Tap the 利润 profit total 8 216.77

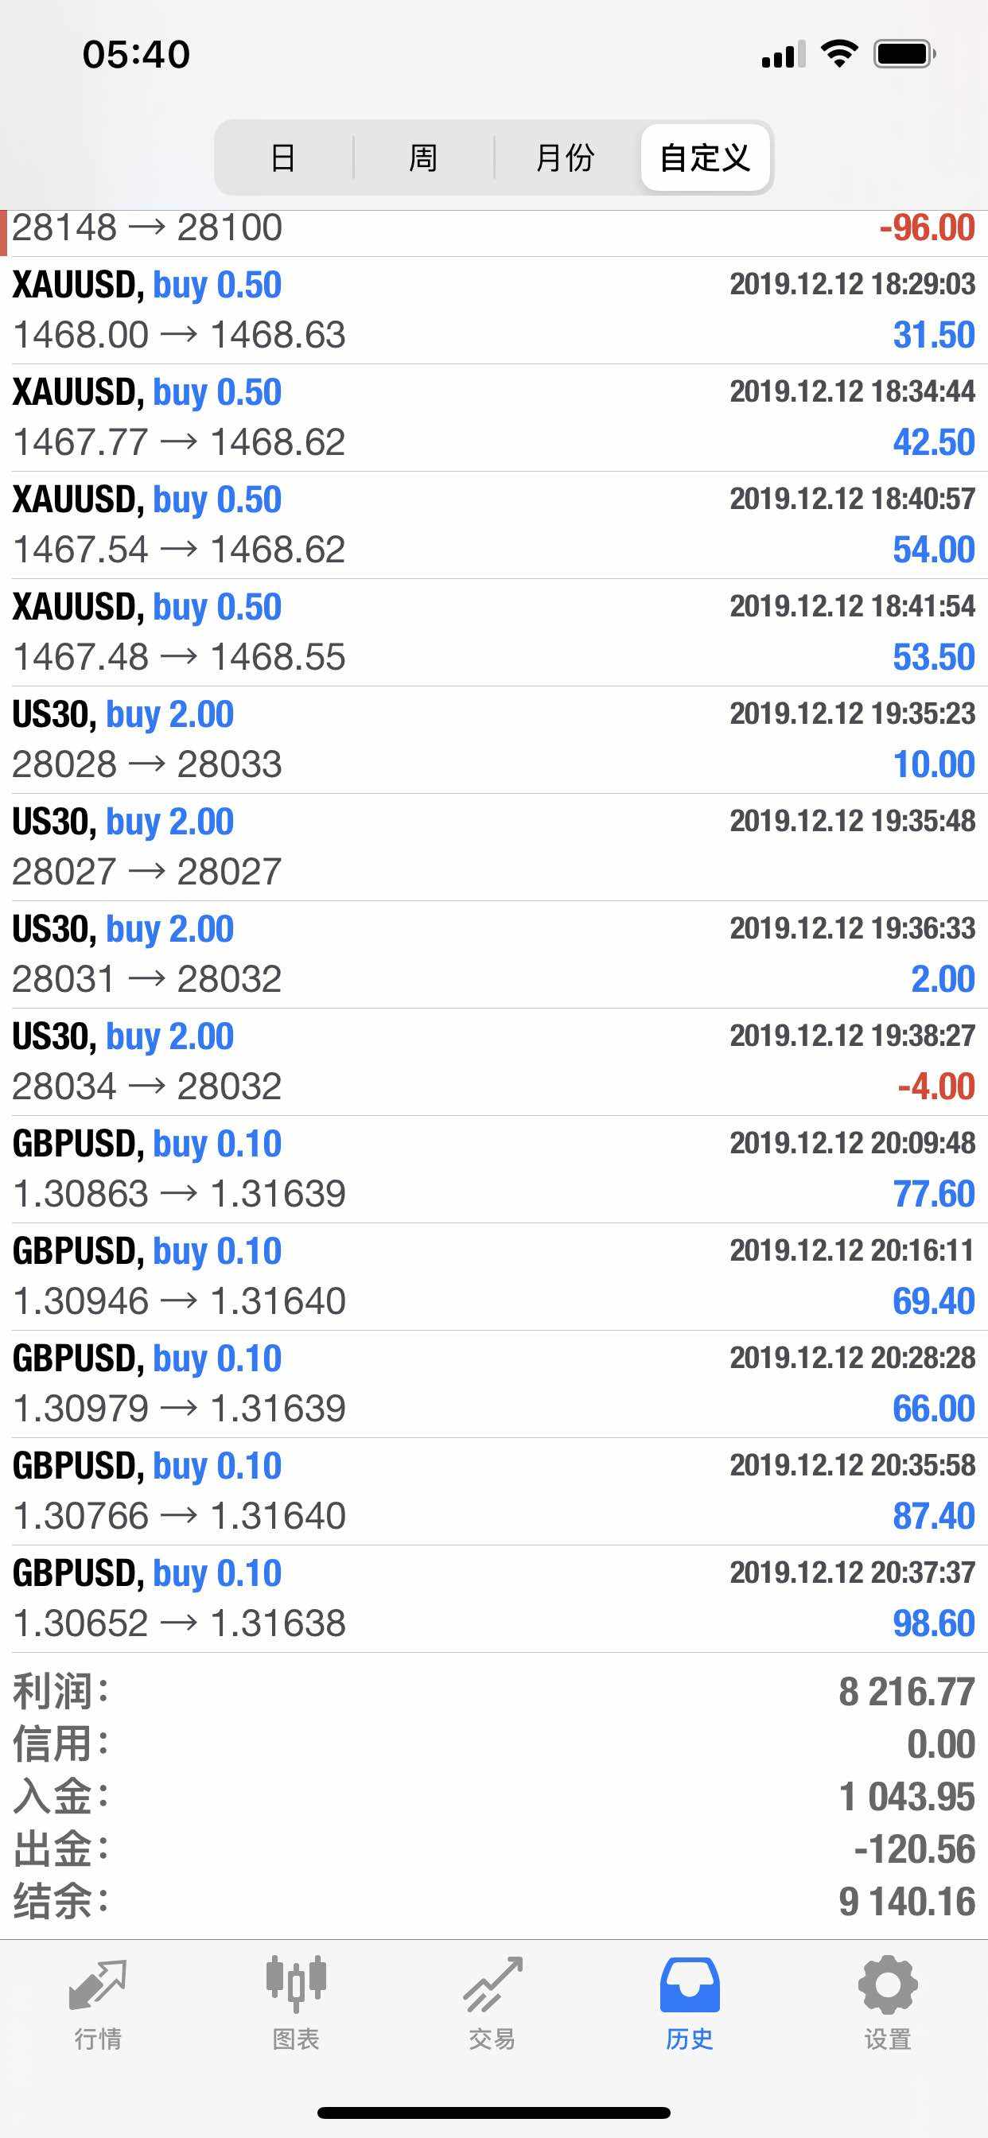click(906, 1692)
